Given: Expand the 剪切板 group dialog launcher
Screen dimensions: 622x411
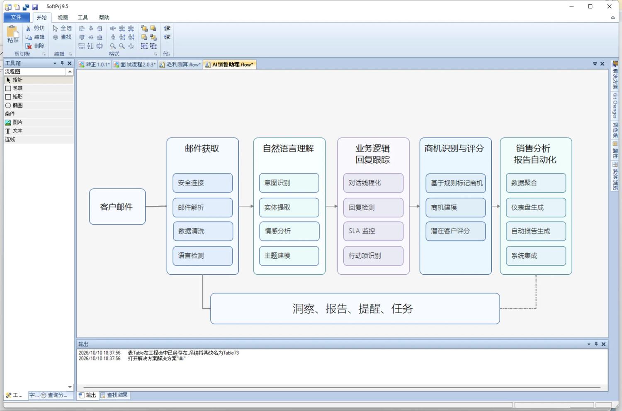Looking at the screenshot, I should pos(44,54).
